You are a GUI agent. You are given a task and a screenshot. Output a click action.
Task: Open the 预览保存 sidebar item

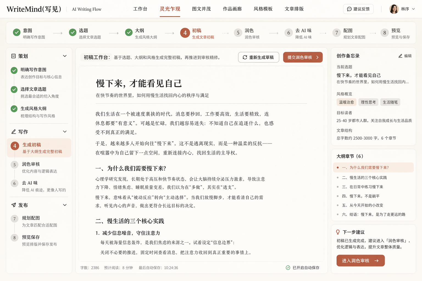[x=39, y=241]
